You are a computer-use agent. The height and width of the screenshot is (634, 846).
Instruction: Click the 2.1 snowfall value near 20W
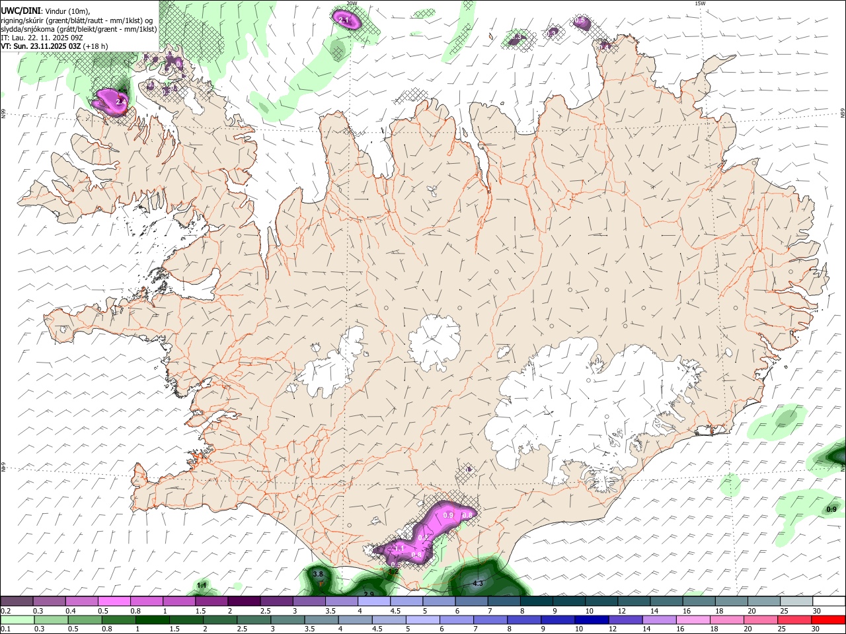click(344, 20)
